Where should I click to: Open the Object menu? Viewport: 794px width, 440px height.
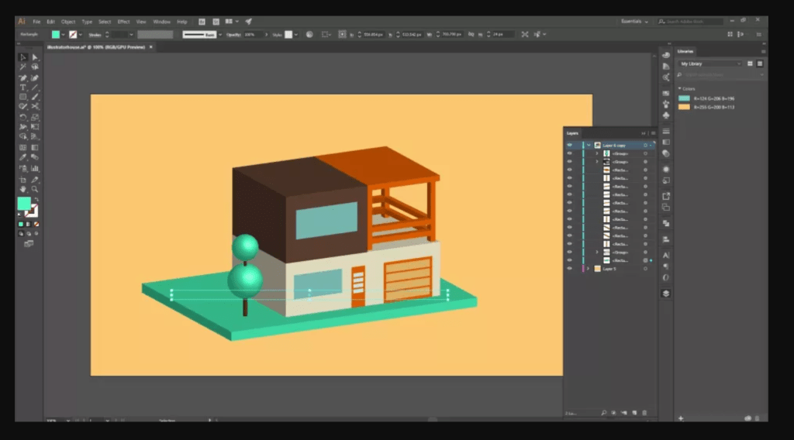(68, 22)
